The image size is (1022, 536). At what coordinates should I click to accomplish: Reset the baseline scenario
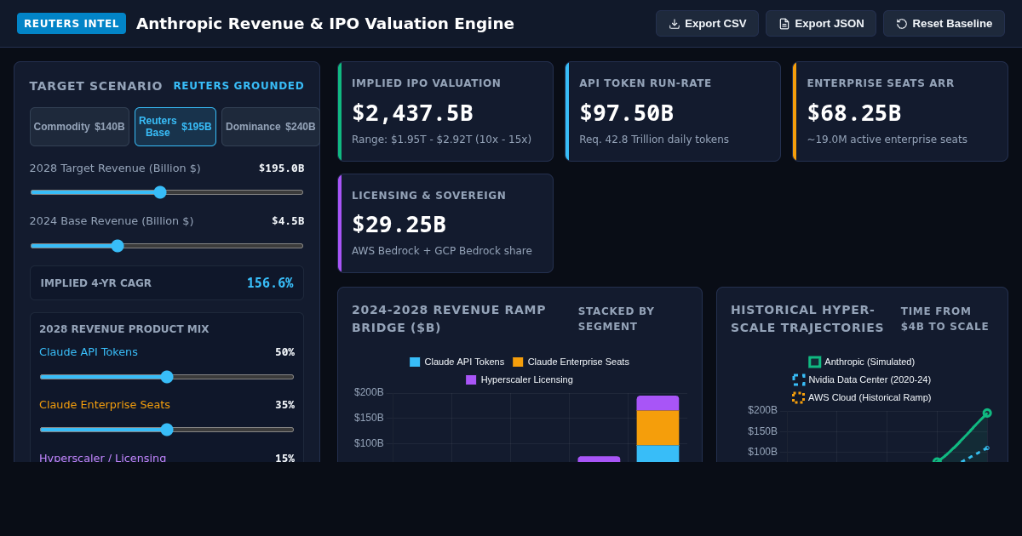coord(944,24)
